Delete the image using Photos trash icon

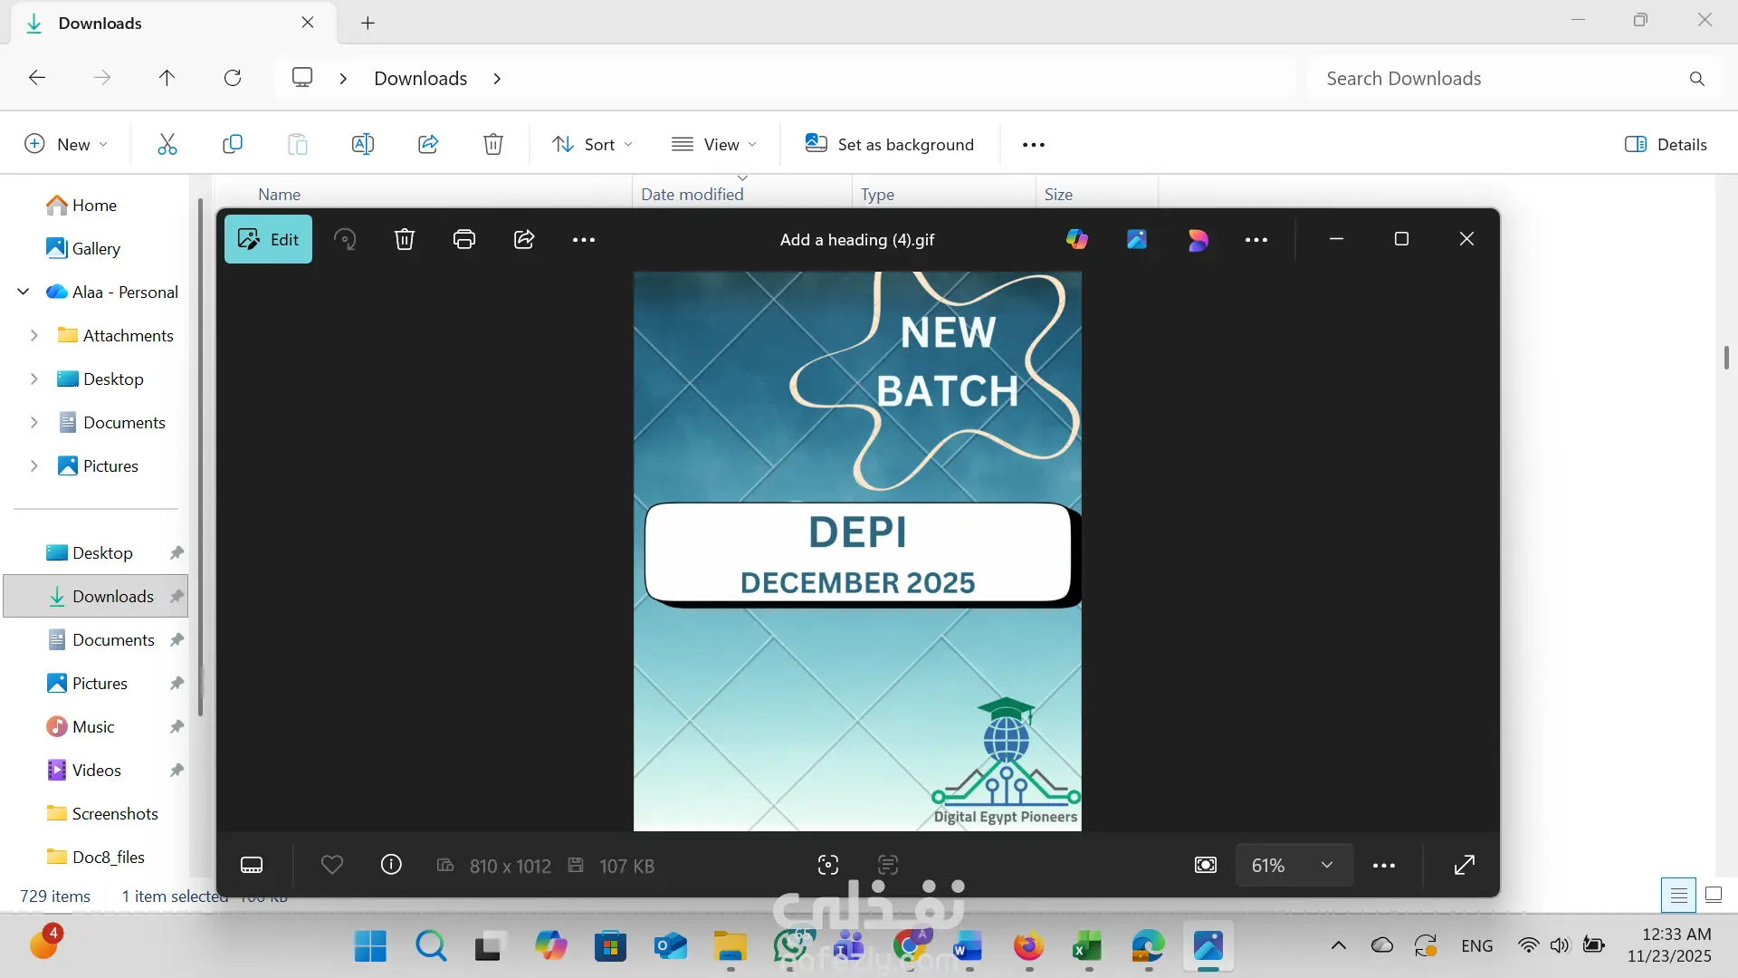[x=405, y=239]
